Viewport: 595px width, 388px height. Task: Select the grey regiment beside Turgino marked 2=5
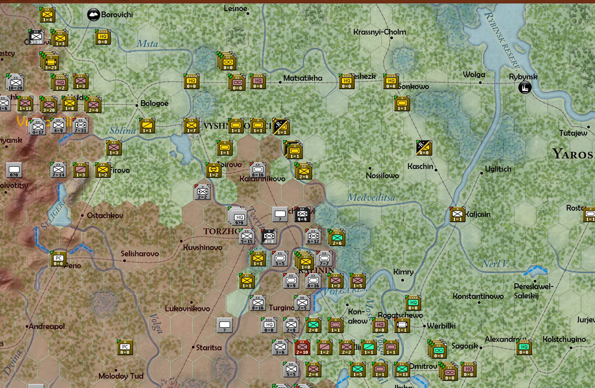(302, 303)
